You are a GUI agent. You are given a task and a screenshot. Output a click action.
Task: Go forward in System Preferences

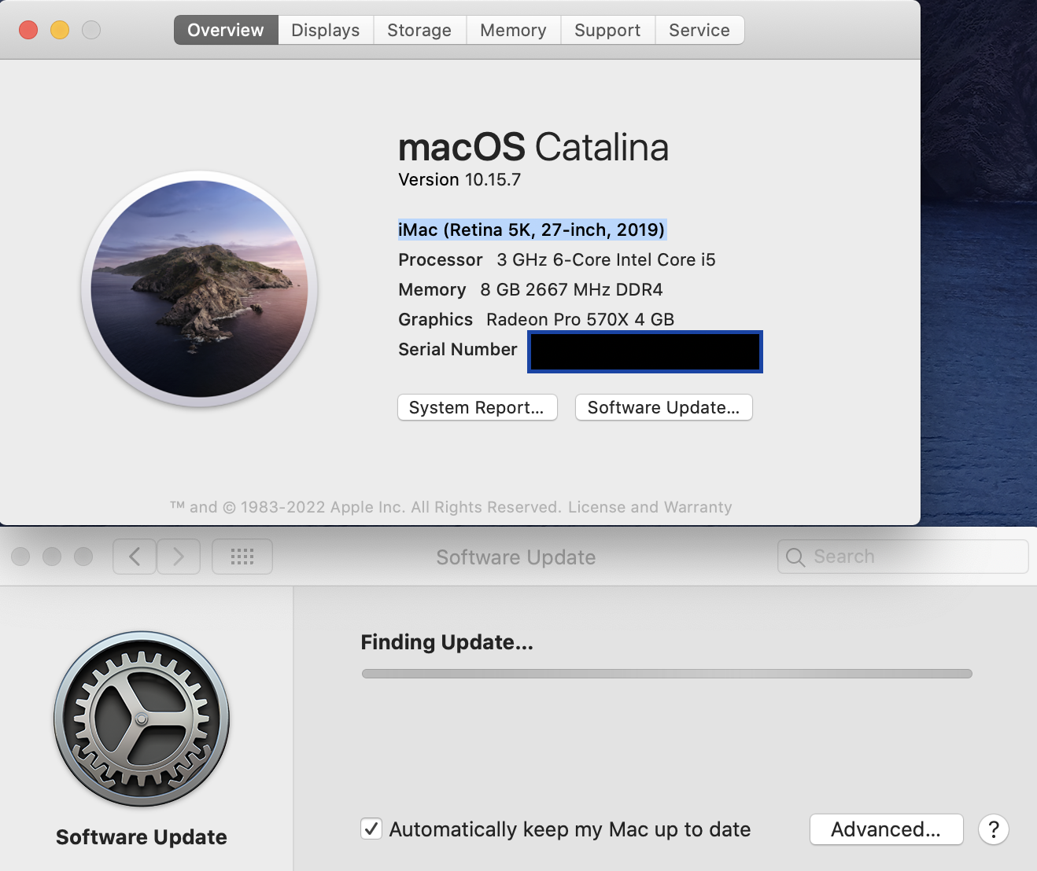pyautogui.click(x=179, y=557)
